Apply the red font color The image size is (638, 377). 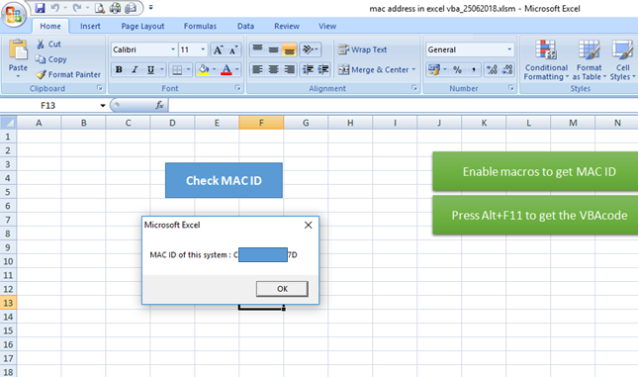click(x=227, y=69)
